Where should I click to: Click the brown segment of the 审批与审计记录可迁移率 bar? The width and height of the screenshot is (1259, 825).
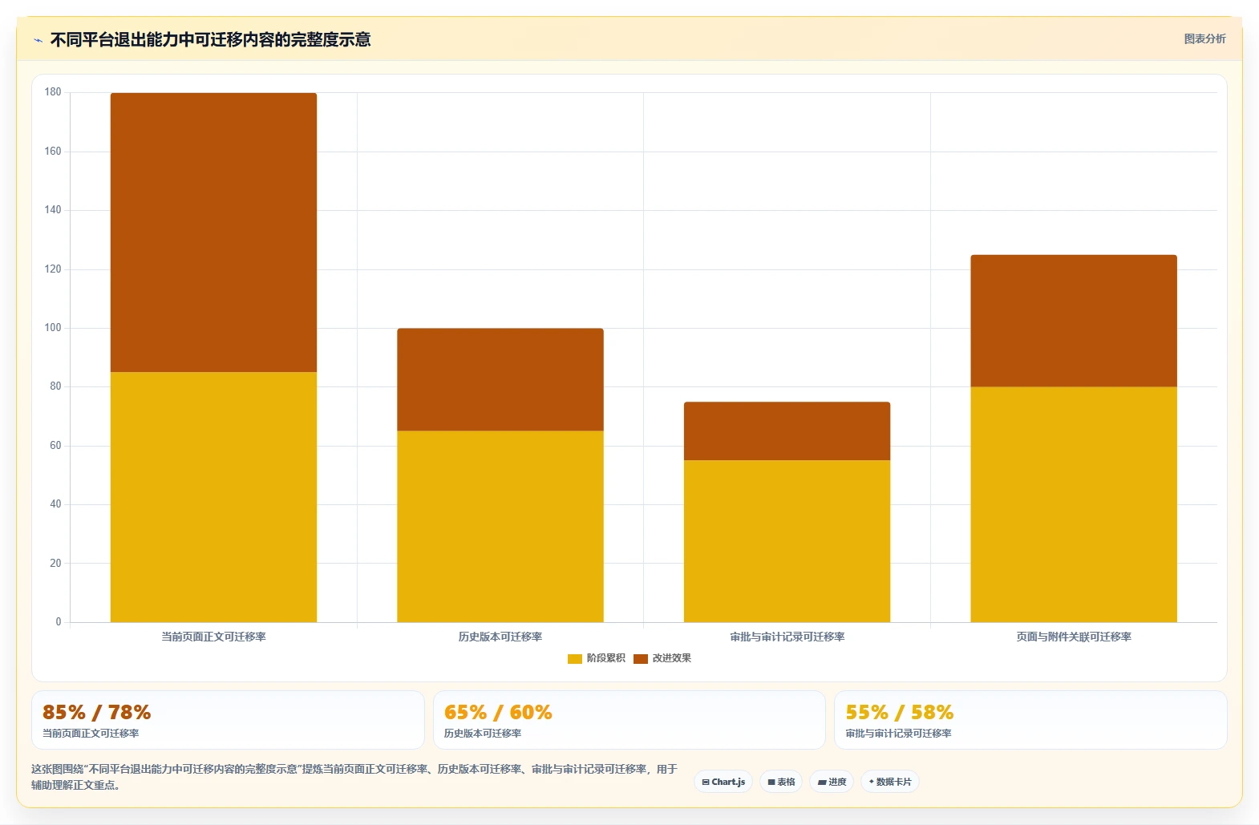[x=787, y=431]
